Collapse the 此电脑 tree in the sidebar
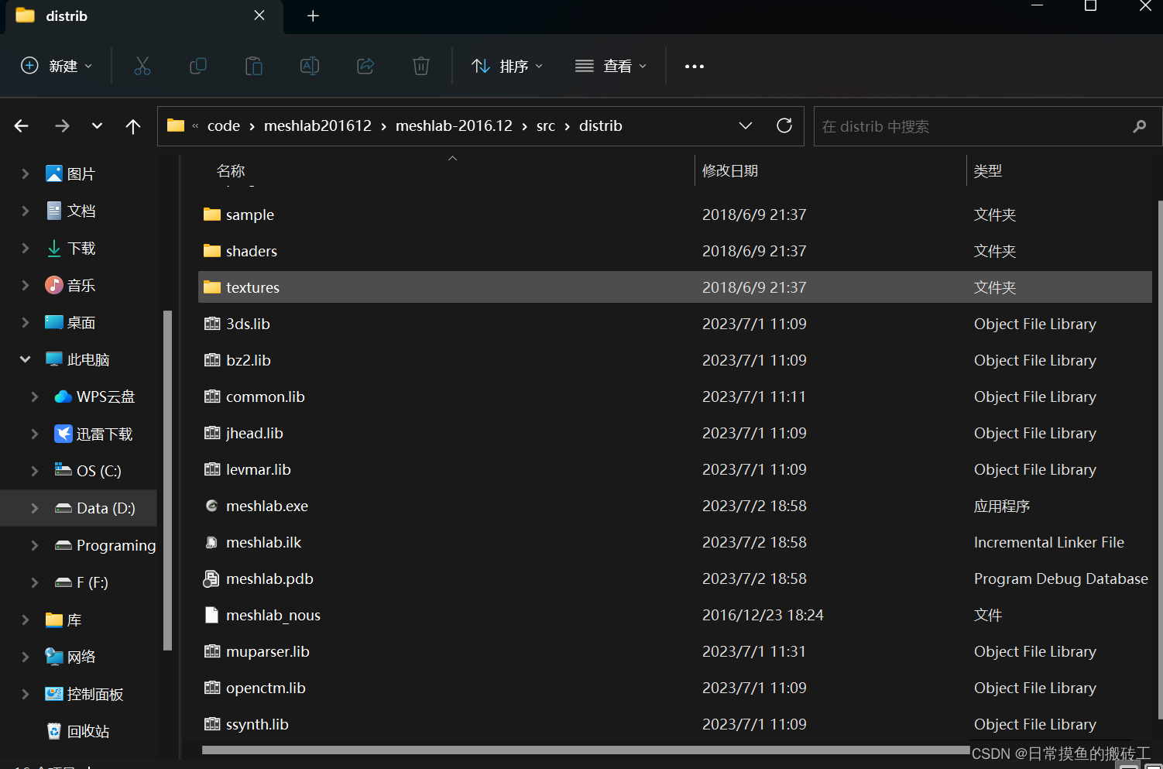This screenshot has width=1163, height=769. tap(25, 359)
